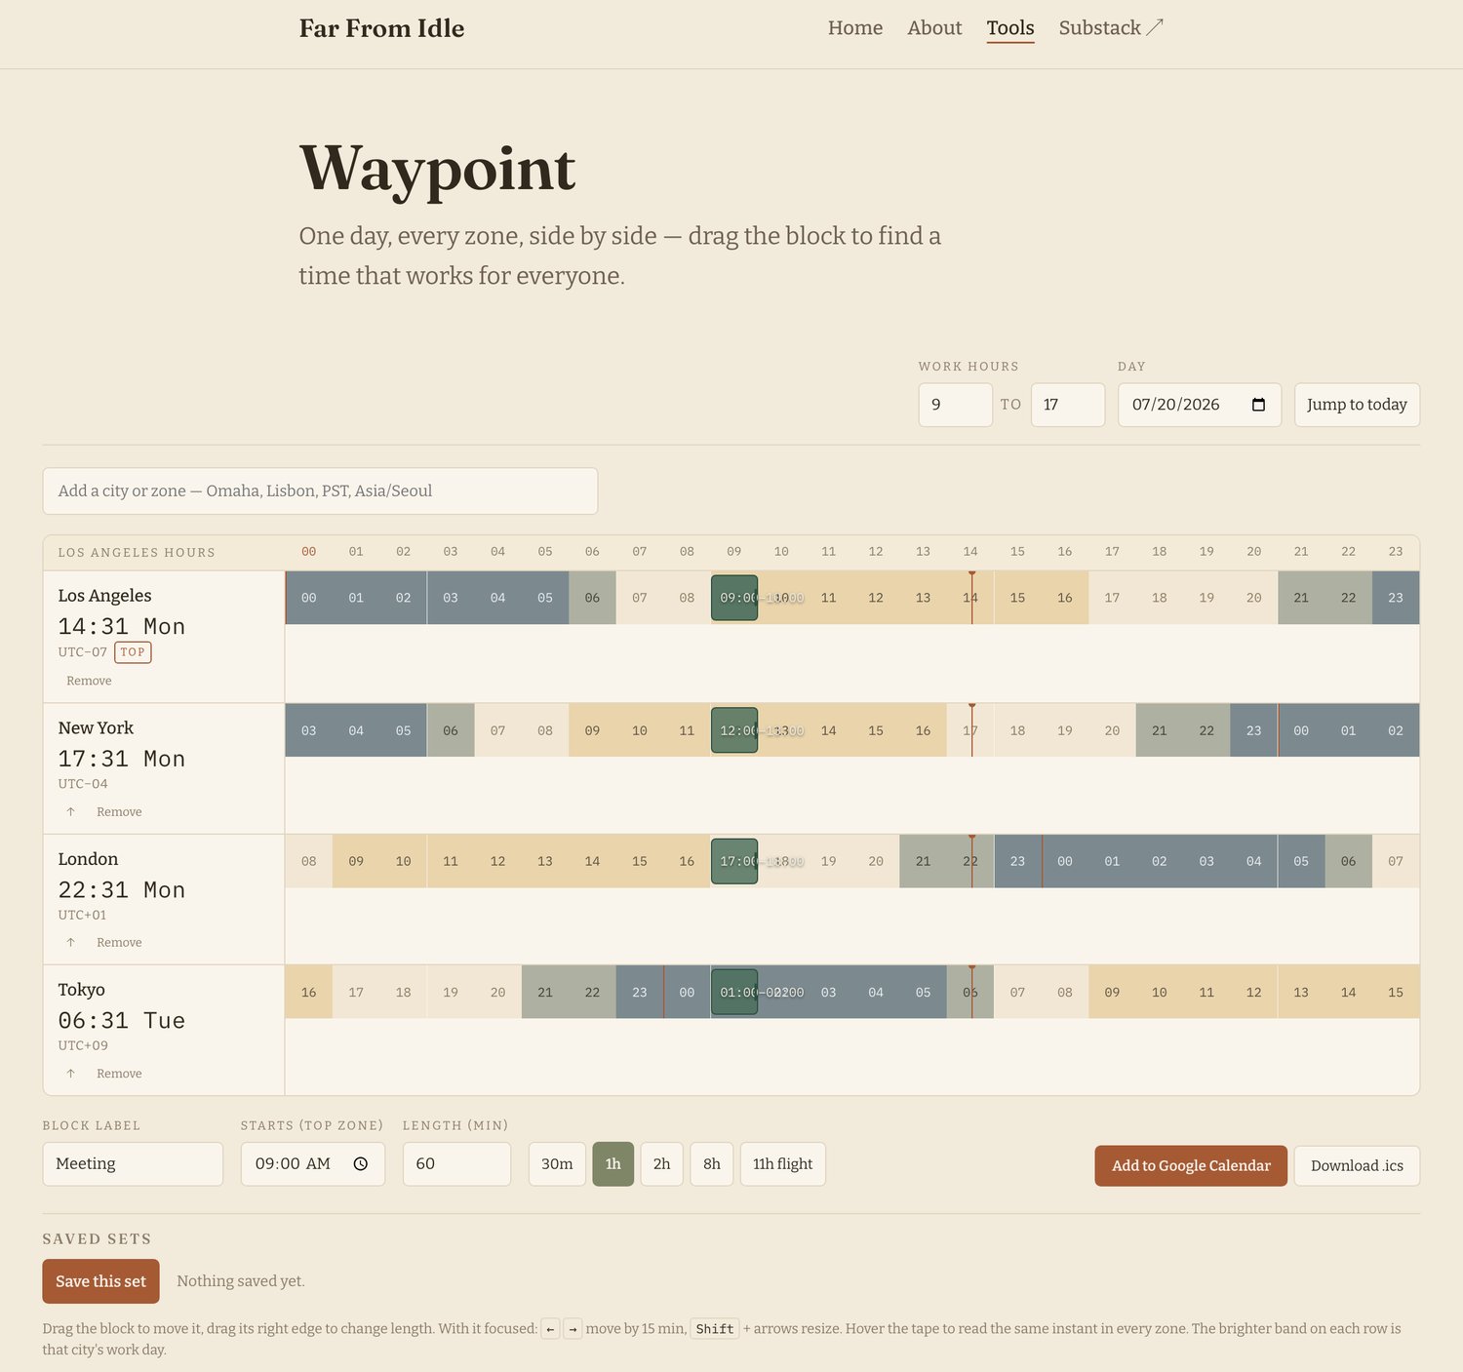Select the meeting block in Los Angeles row
The image size is (1463, 1372).
tap(734, 598)
